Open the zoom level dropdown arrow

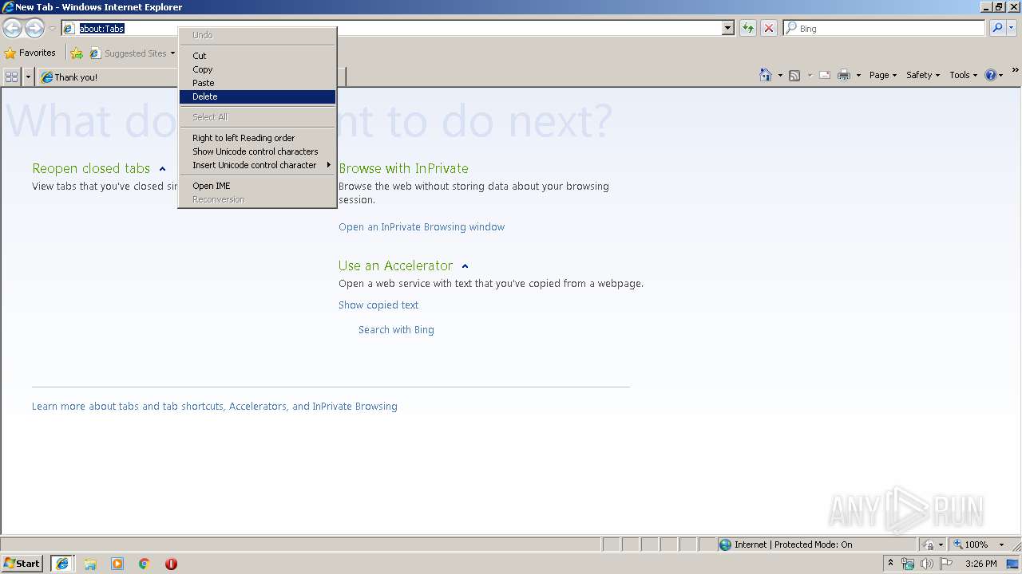coord(1001,545)
